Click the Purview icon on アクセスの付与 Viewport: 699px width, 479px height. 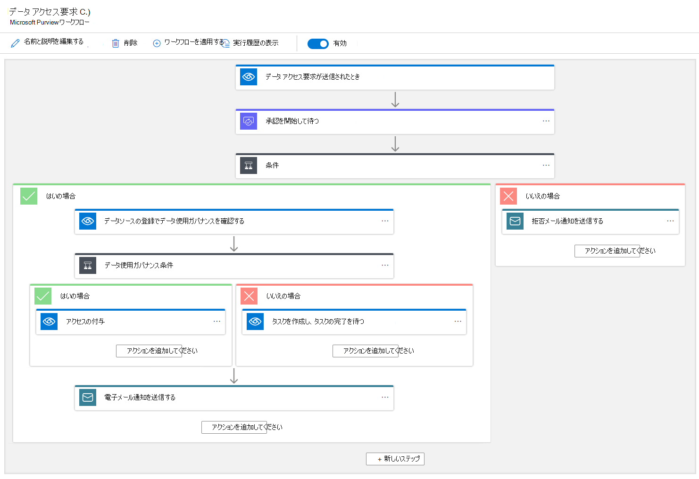pyautogui.click(x=49, y=322)
